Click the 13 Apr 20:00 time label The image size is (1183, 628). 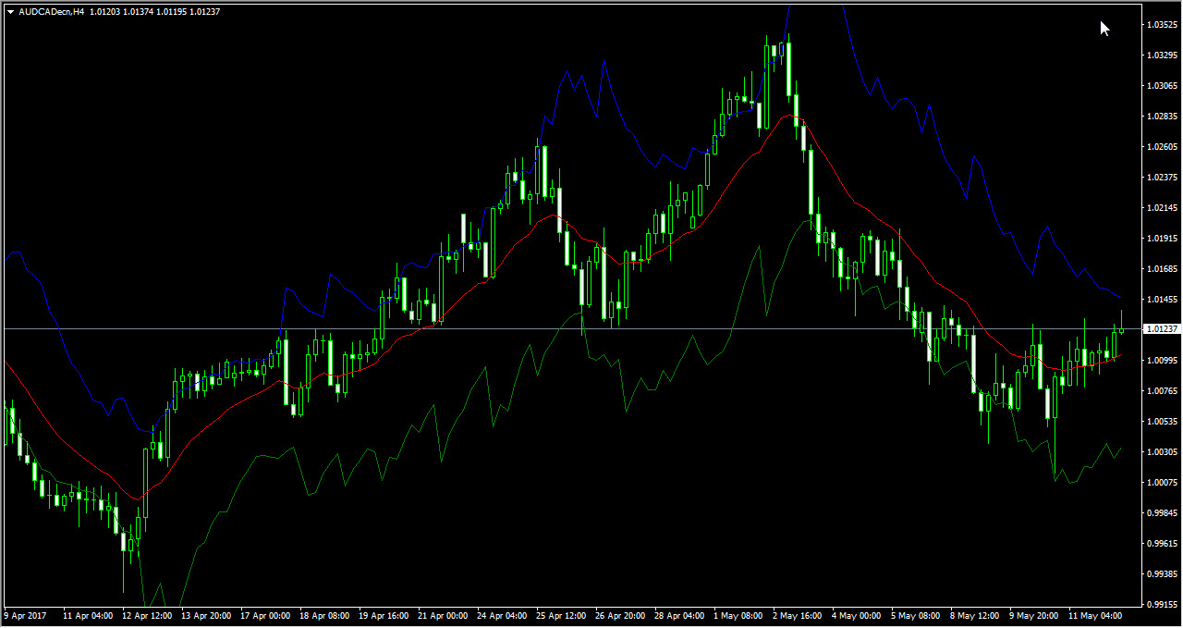[206, 615]
